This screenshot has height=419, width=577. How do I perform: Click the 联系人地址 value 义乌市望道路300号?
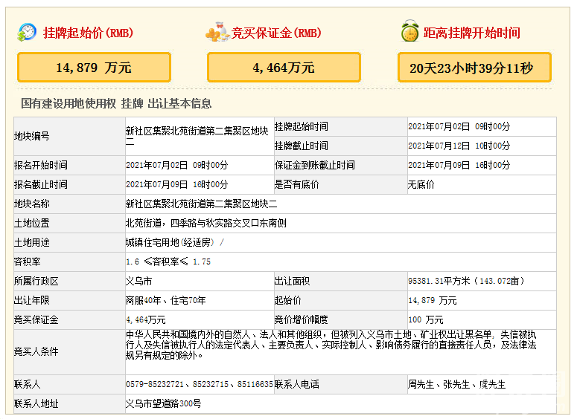click(163, 403)
